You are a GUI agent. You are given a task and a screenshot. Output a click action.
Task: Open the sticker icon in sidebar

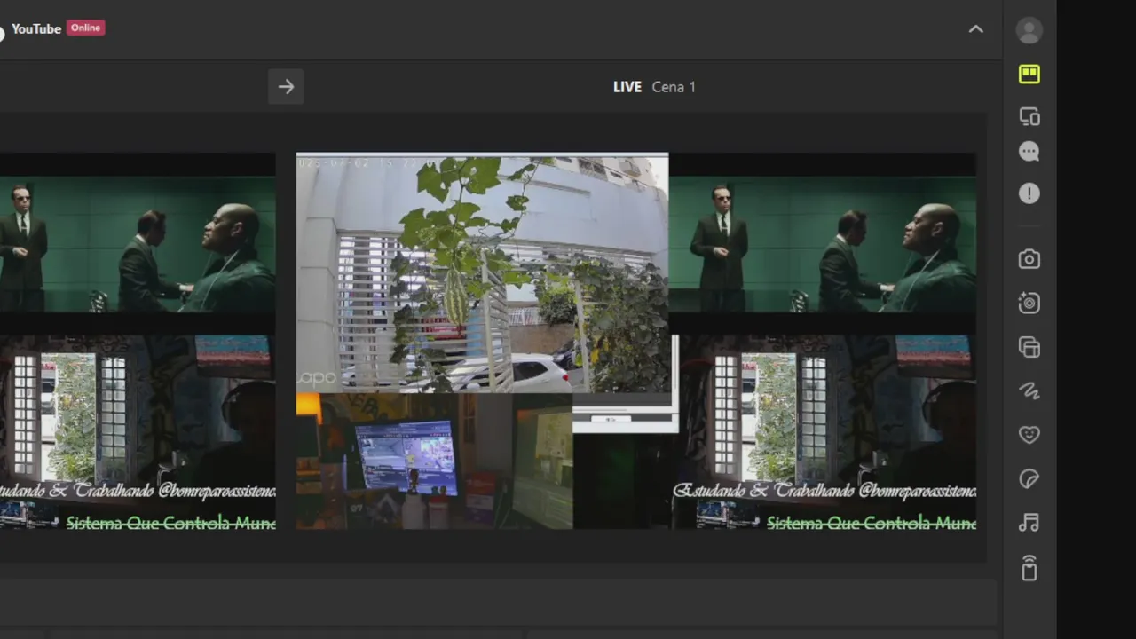click(1029, 479)
